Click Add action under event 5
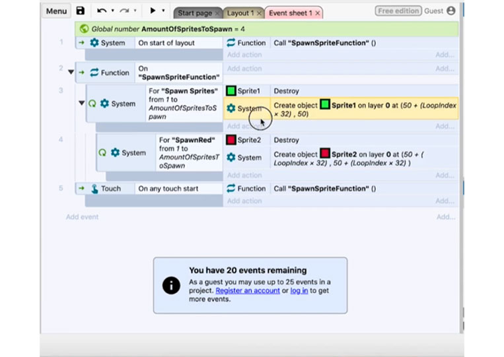Screen dimensions: 504x357 pos(244,201)
